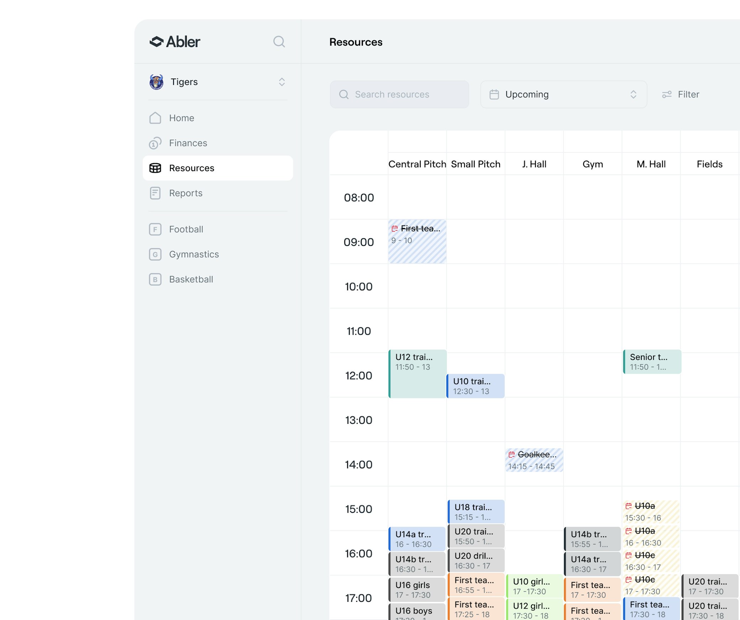Expand the Tigers club switcher chevrons
Image resolution: width=740 pixels, height=620 pixels.
click(x=282, y=82)
